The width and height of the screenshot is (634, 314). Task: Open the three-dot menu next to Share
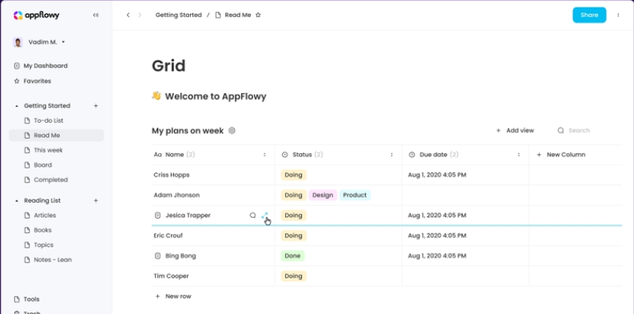click(618, 15)
